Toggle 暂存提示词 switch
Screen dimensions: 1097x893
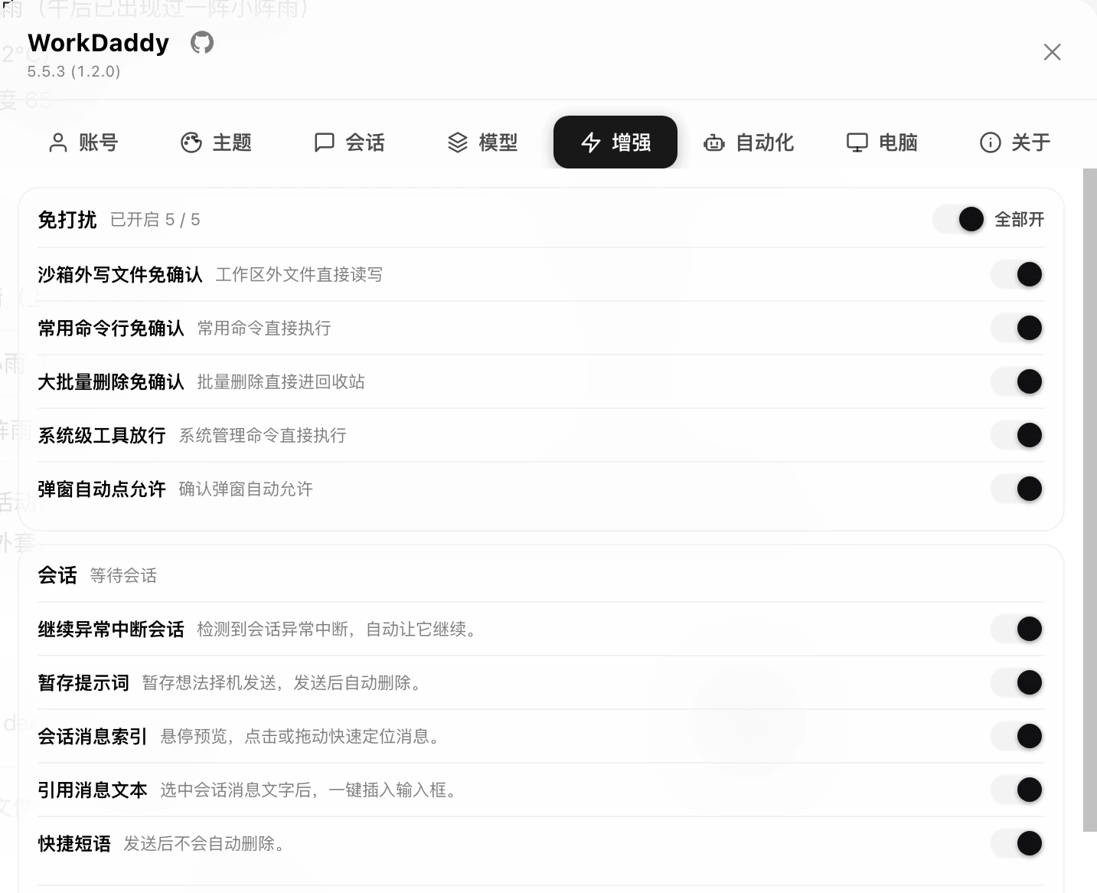pos(1017,682)
